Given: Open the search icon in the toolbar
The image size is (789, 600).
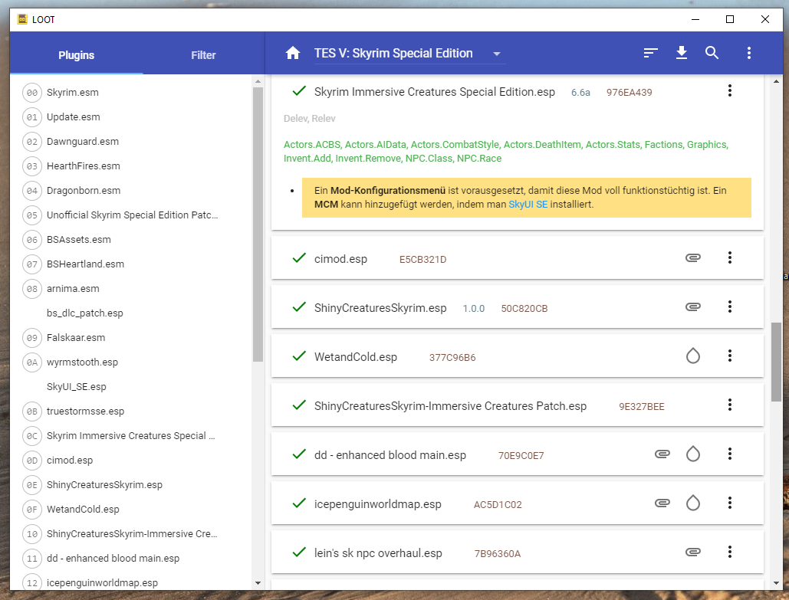Looking at the screenshot, I should click(712, 53).
